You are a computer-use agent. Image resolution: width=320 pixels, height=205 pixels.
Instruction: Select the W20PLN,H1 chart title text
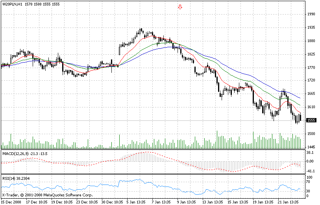click(x=13, y=4)
